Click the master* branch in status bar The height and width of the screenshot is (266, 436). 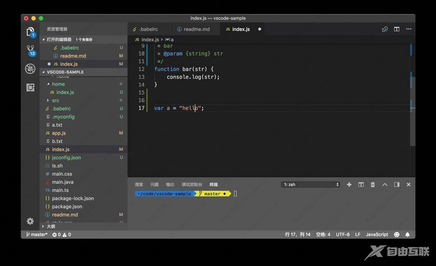pos(36,234)
